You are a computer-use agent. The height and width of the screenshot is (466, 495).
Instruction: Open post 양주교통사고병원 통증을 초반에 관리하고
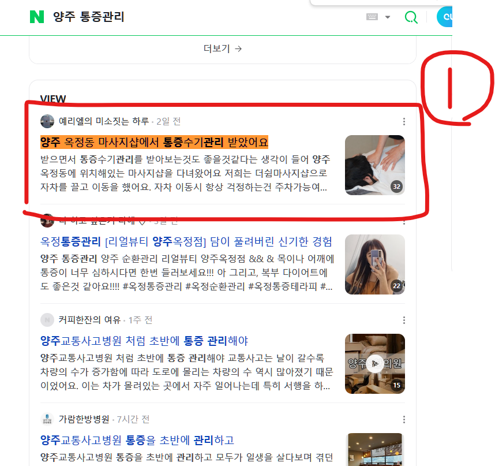coord(137,440)
